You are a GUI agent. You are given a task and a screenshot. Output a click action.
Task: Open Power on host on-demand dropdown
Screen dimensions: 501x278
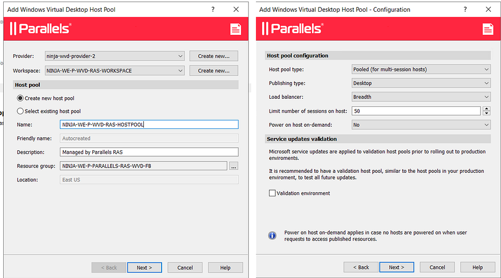coord(421,125)
